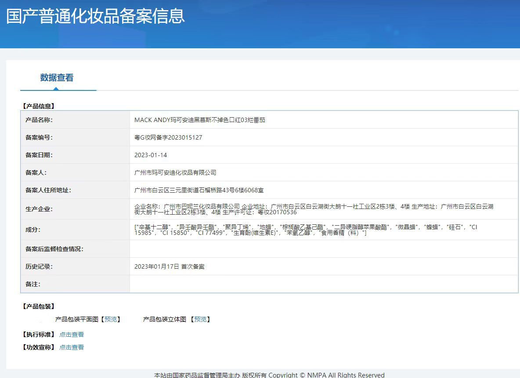This screenshot has width=520, height=378.
Task: Click the NMPA copyright footer text
Action: pyautogui.click(x=269, y=374)
